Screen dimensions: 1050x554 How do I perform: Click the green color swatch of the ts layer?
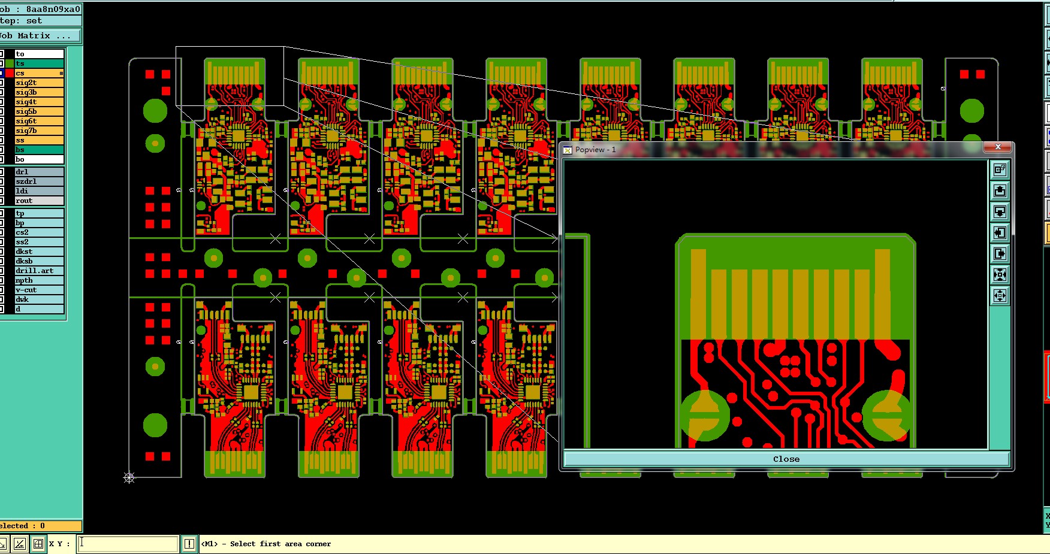click(10, 63)
